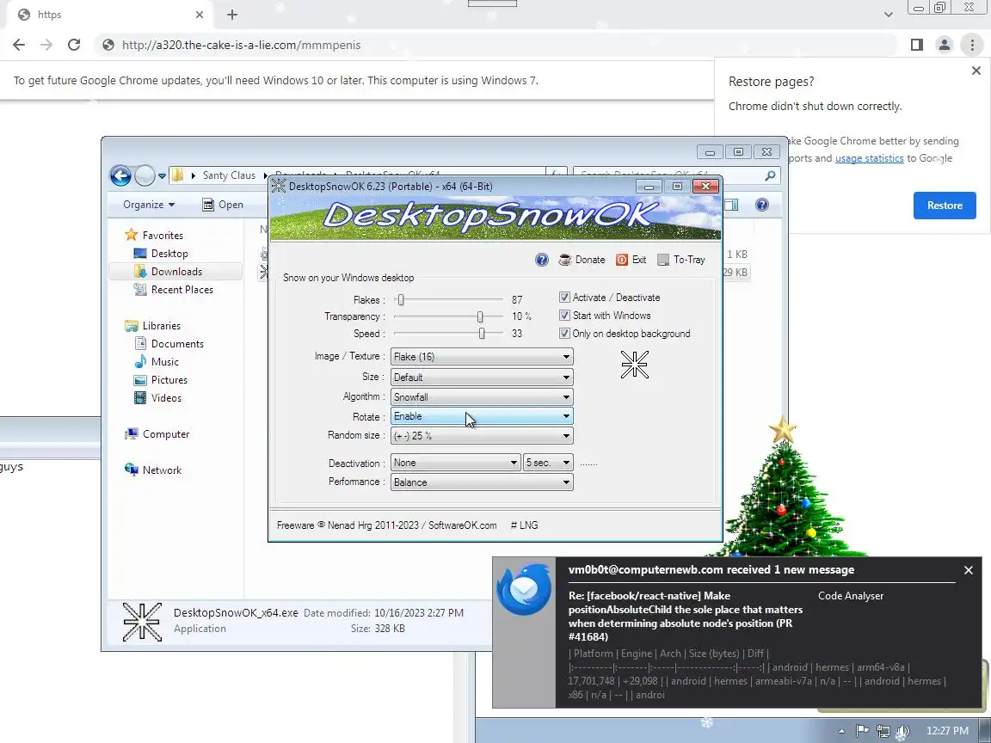Open the usage statistics link

click(x=869, y=158)
